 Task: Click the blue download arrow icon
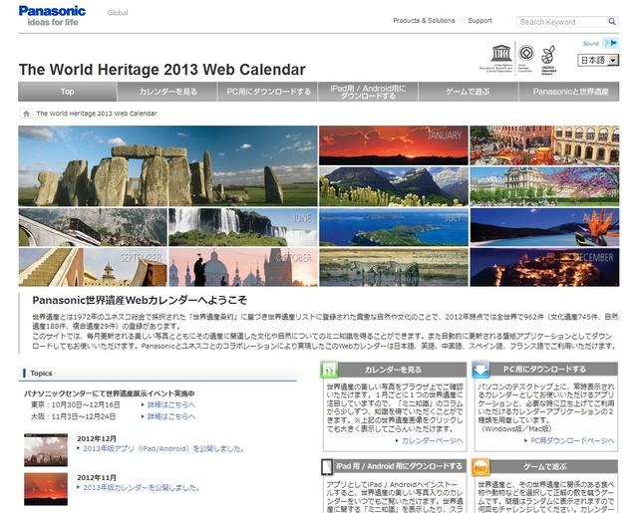click(x=480, y=370)
